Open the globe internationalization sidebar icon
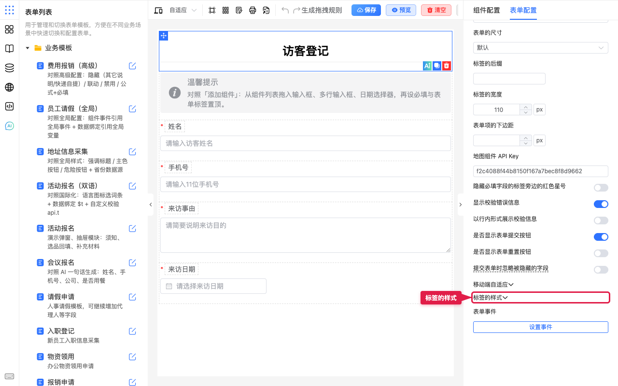This screenshot has height=386, width=618. [x=9, y=87]
